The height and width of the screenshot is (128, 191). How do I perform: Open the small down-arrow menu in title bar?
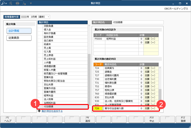pos(31,3)
